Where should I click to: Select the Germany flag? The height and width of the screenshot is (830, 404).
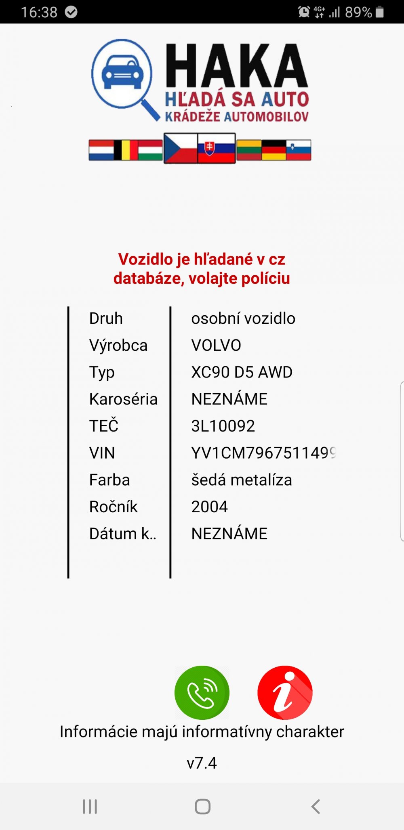coord(274,150)
